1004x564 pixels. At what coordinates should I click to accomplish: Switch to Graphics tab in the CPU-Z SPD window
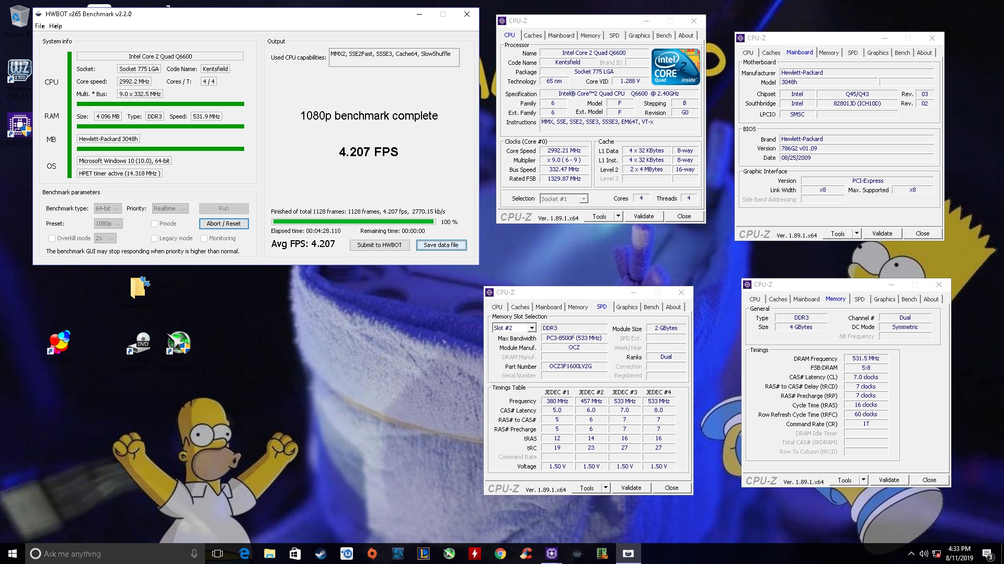[x=626, y=307]
